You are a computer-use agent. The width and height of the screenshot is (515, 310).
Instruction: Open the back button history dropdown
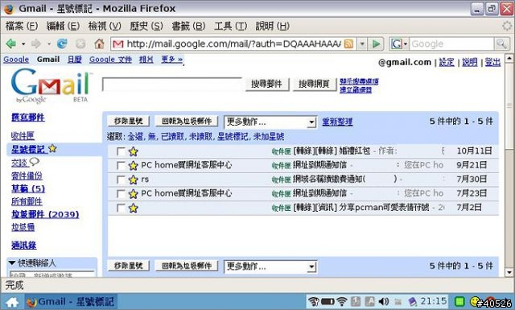click(23, 43)
